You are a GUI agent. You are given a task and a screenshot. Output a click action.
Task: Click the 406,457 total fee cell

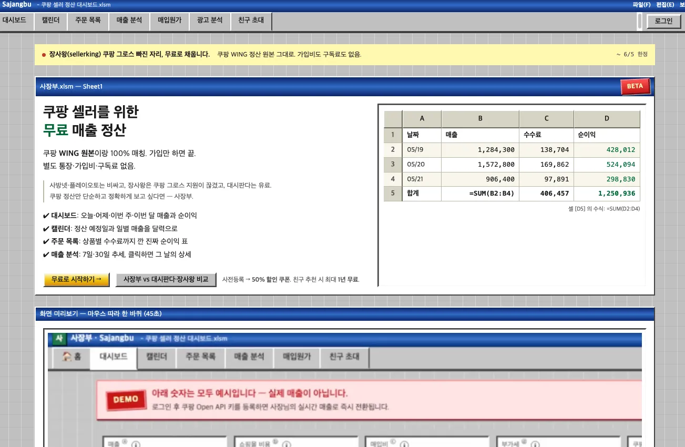pyautogui.click(x=546, y=194)
